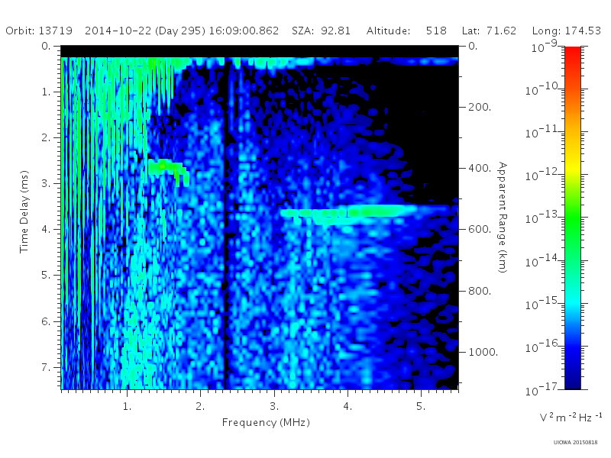Click the 'Orbit: 13719' header text
611x458 pixels.
pos(39,31)
